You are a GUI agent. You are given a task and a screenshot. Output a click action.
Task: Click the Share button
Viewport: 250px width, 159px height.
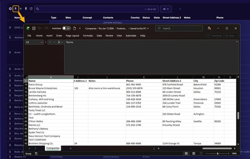coord(231,36)
